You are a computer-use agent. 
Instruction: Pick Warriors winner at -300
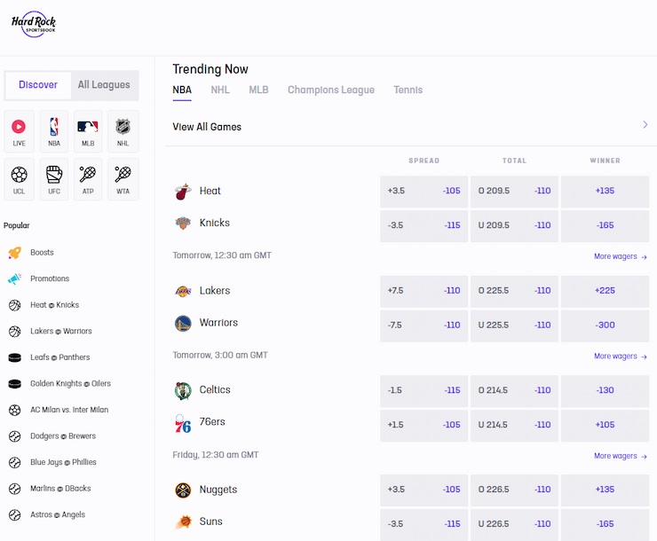[x=605, y=325]
